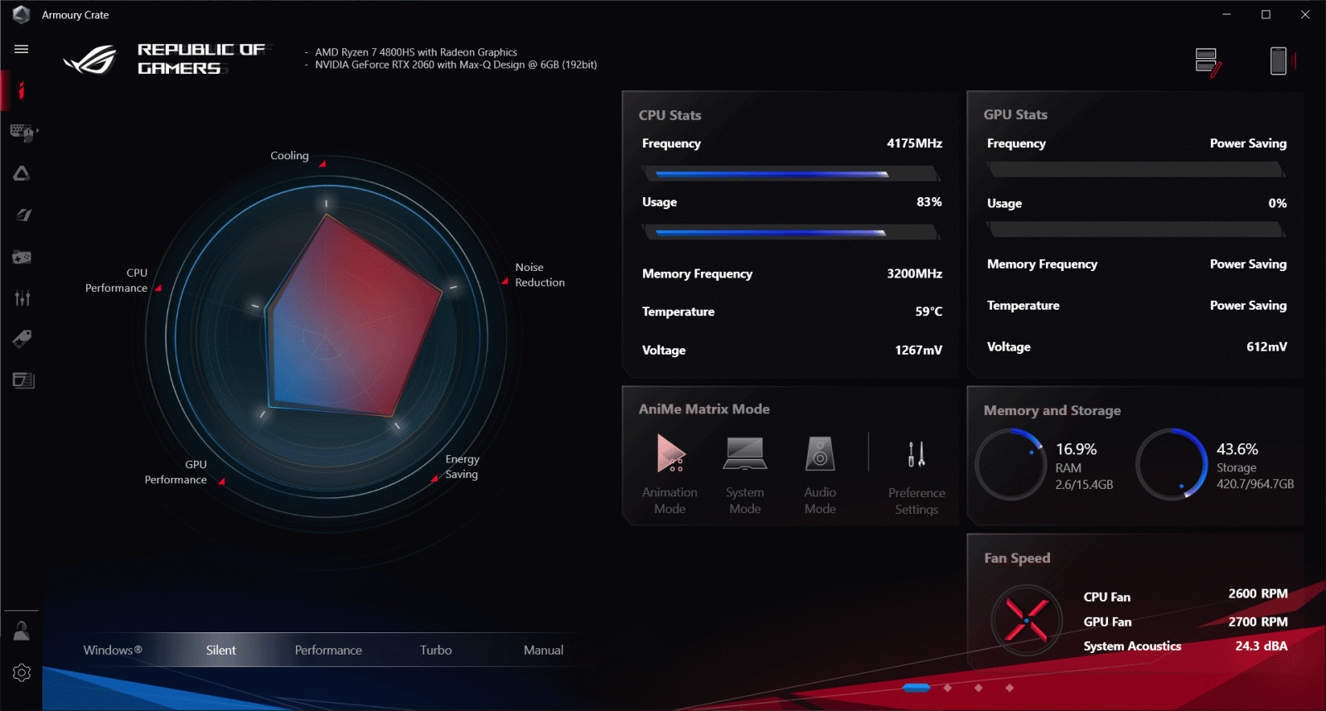The width and height of the screenshot is (1326, 711).
Task: Click the GPU Fan 2700 RPM reading
Action: coord(1258,622)
